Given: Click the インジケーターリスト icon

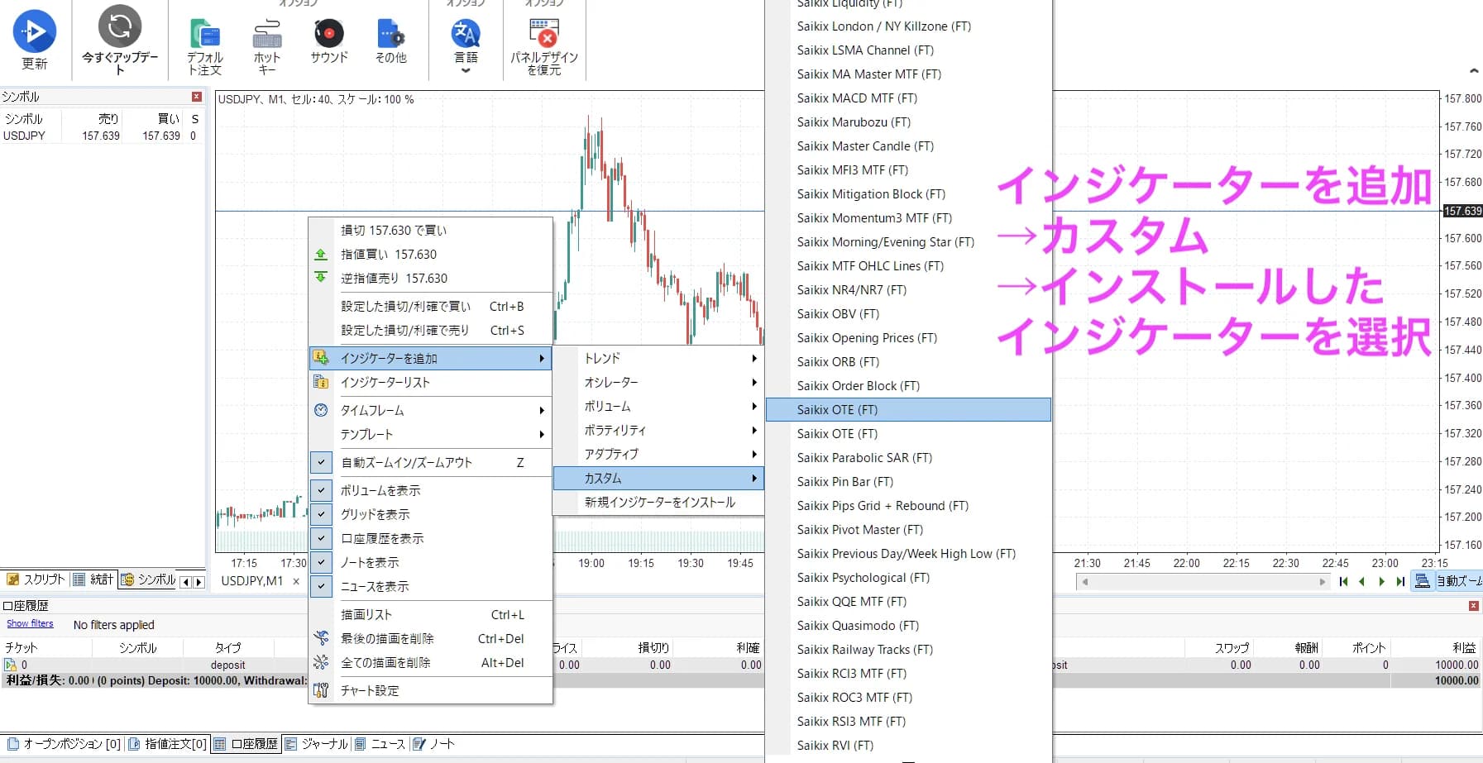Looking at the screenshot, I should 321,382.
